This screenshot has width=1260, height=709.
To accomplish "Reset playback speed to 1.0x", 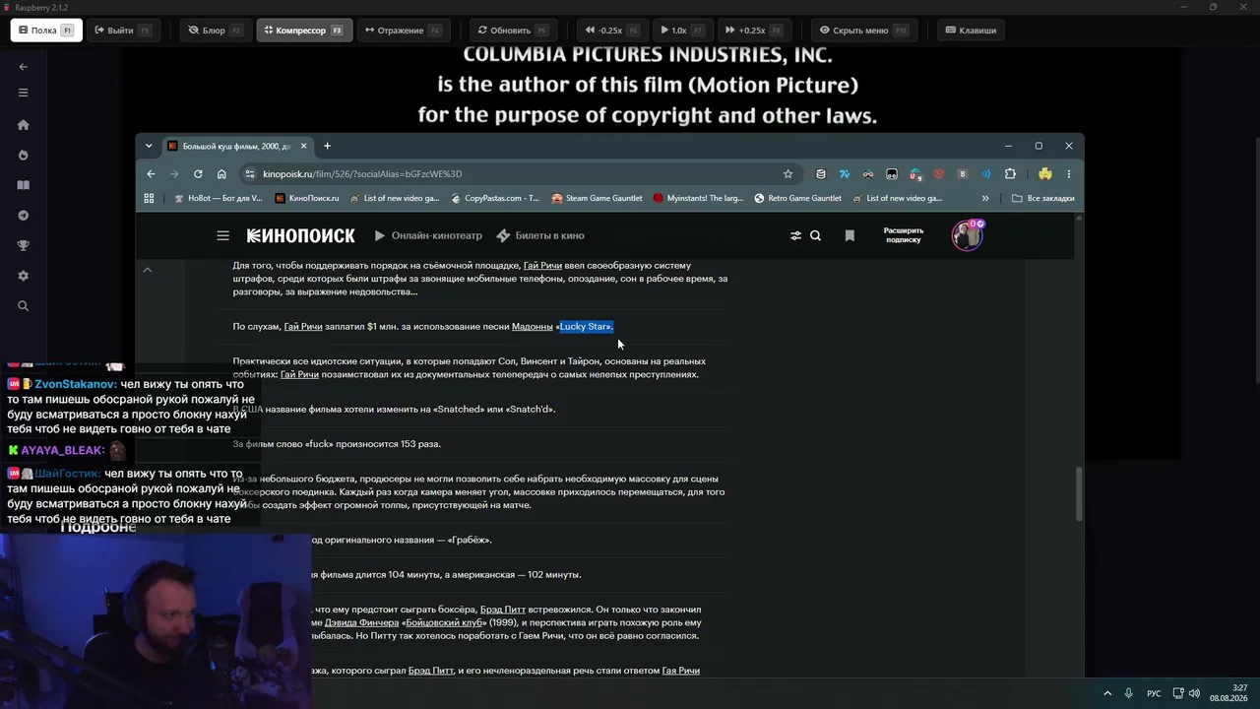I will pos(681,31).
